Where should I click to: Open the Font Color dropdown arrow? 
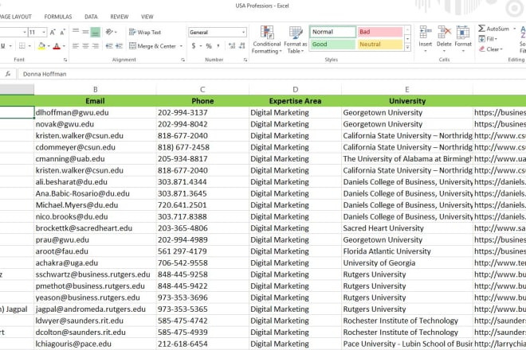64,46
